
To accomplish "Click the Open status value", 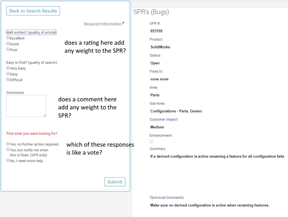I will point(155,63).
